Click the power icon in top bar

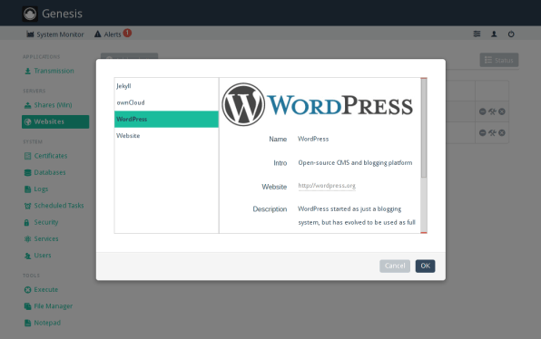(x=511, y=34)
